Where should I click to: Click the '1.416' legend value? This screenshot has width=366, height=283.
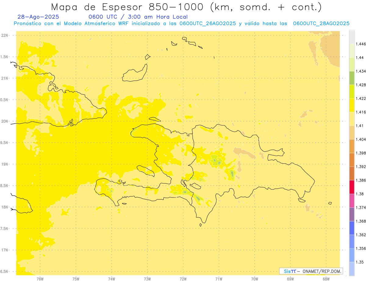coord(361,112)
